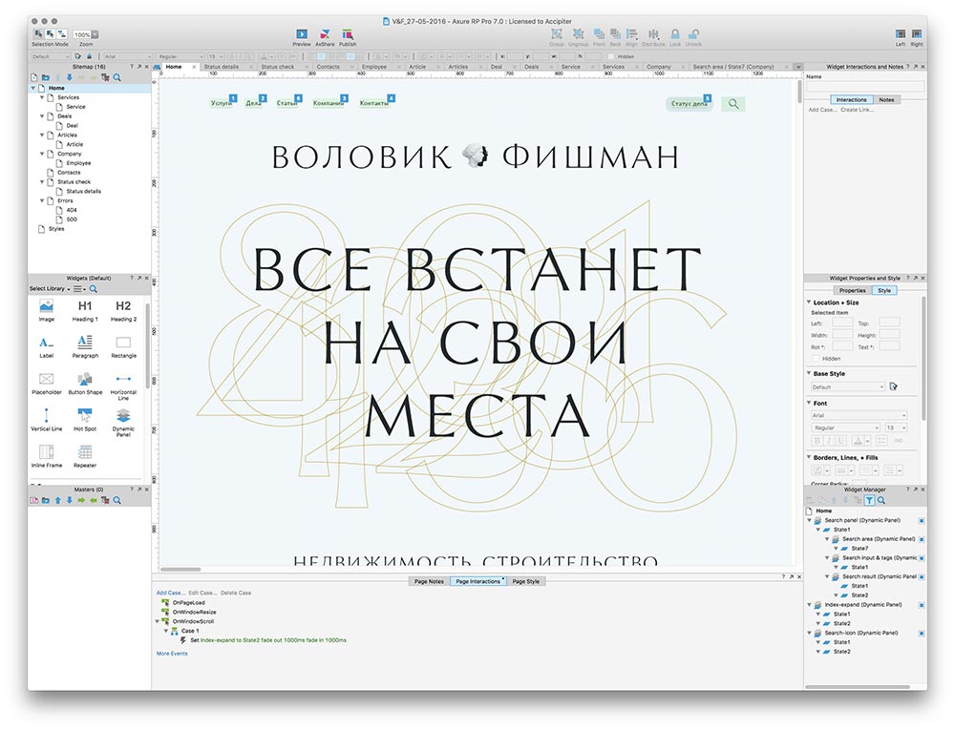The image size is (955, 730).
Task: Click the Publish icon
Action: [x=348, y=33]
